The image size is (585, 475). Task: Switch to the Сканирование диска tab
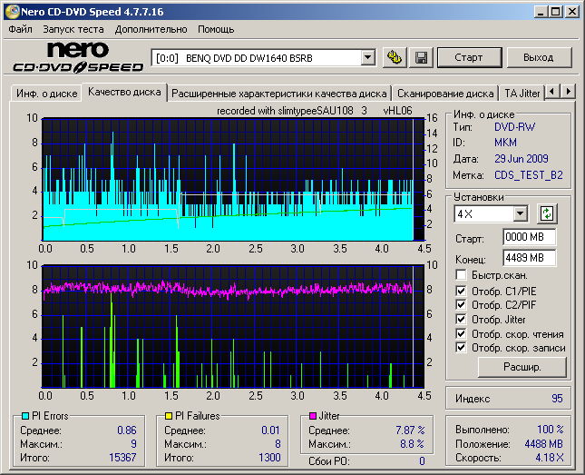445,93
